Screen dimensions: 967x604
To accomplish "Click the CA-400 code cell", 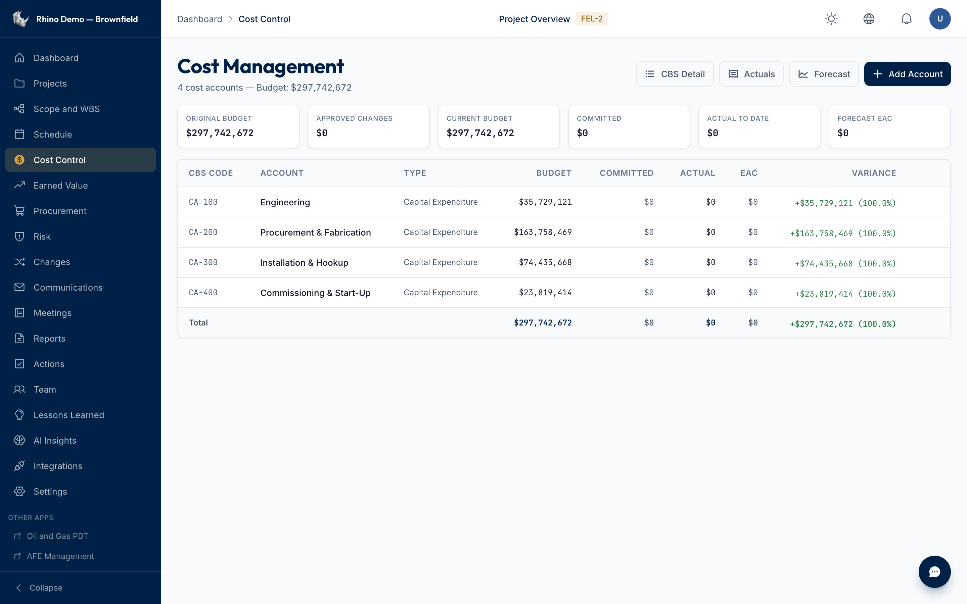I will tap(203, 293).
